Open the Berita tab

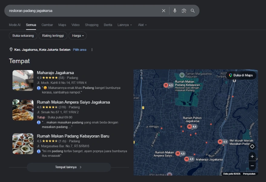click(108, 25)
